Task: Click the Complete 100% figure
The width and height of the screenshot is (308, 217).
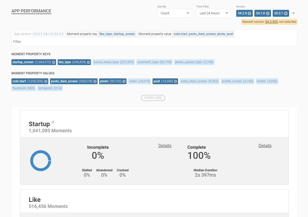Action: pyautogui.click(x=199, y=156)
